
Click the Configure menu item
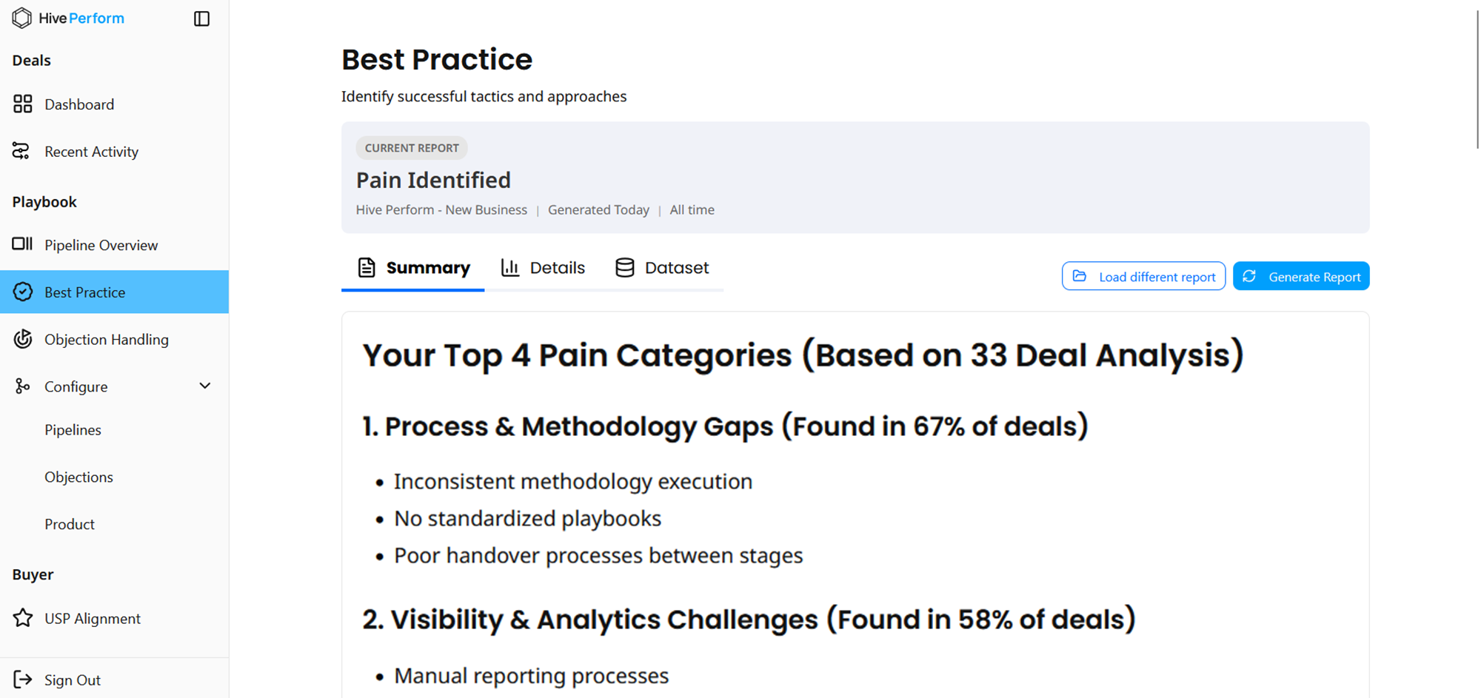point(76,386)
